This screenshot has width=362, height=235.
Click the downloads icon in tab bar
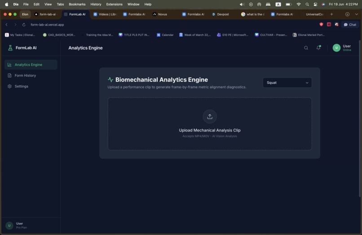pos(347,14)
